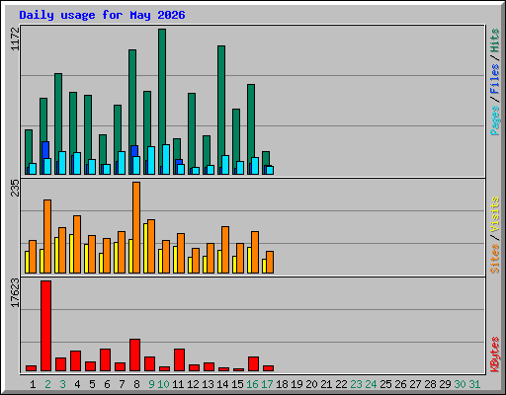Select day 26 on the x-axis
The image size is (506, 395).
click(400, 384)
